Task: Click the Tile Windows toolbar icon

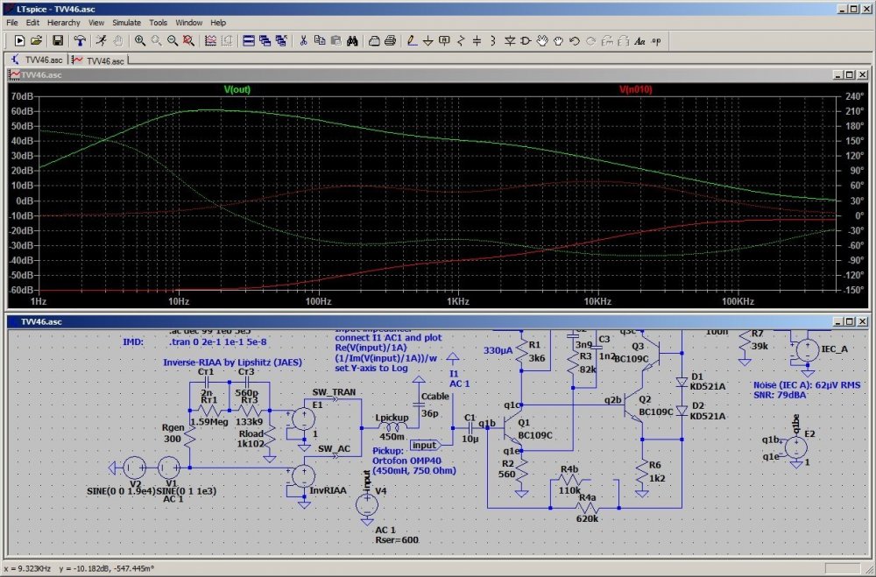Action: click(x=249, y=41)
